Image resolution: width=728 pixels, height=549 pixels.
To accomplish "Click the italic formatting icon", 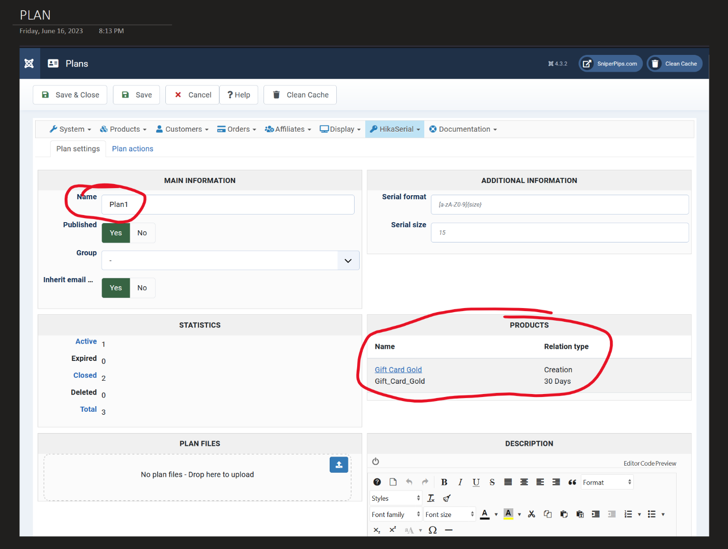I will click(460, 482).
